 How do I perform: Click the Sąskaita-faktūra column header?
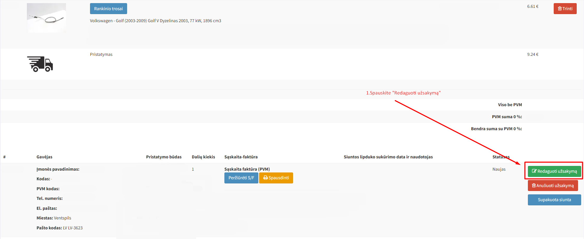241,157
